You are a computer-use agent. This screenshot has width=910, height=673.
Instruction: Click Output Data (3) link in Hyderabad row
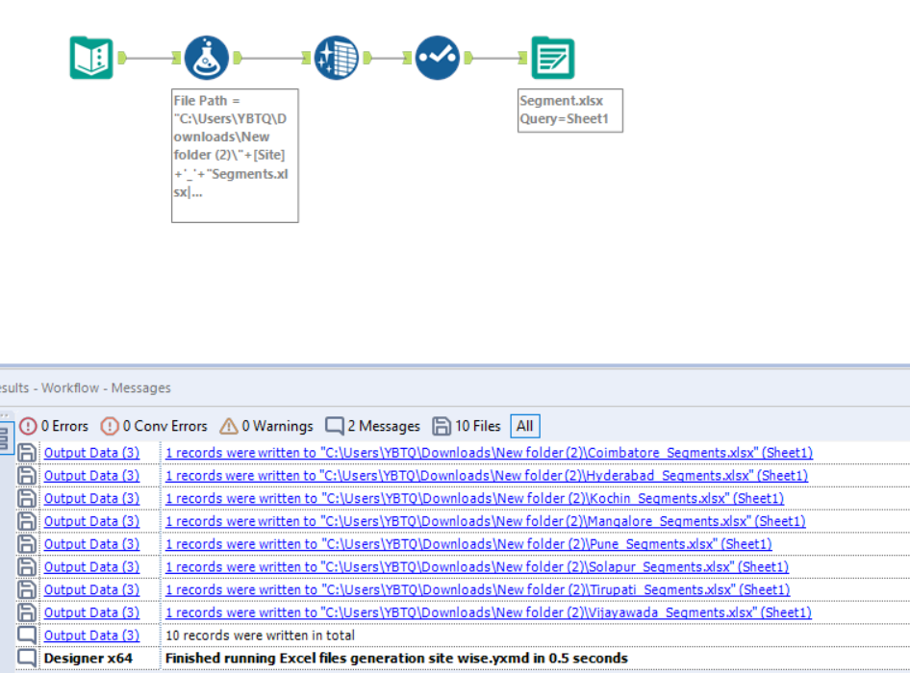[91, 476]
